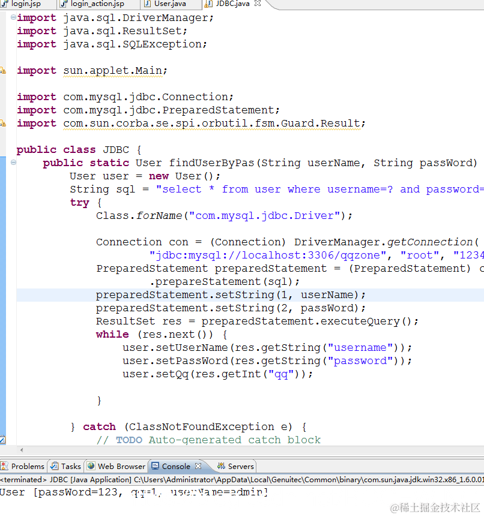
Task: Click the login_action.jsp file icon
Action: [x=64, y=4]
